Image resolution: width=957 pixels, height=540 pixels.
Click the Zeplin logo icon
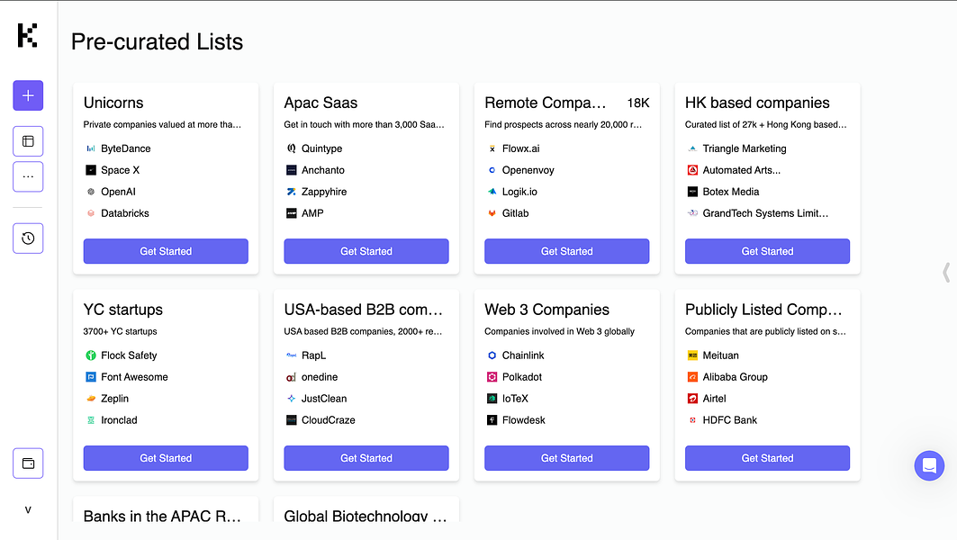point(91,399)
